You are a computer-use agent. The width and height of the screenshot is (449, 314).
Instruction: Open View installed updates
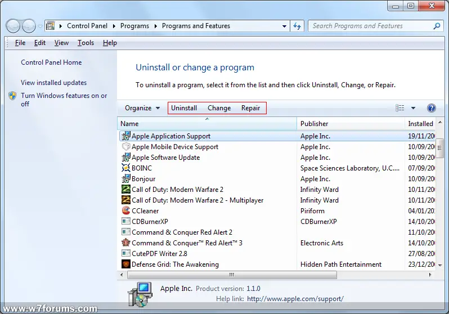[x=53, y=83]
